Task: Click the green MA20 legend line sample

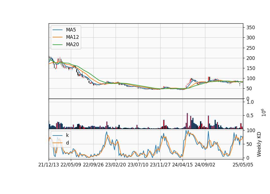Action: 57,44
